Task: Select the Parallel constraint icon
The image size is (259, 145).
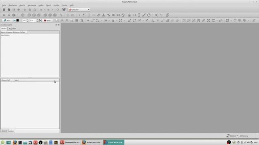Action: click(99, 15)
